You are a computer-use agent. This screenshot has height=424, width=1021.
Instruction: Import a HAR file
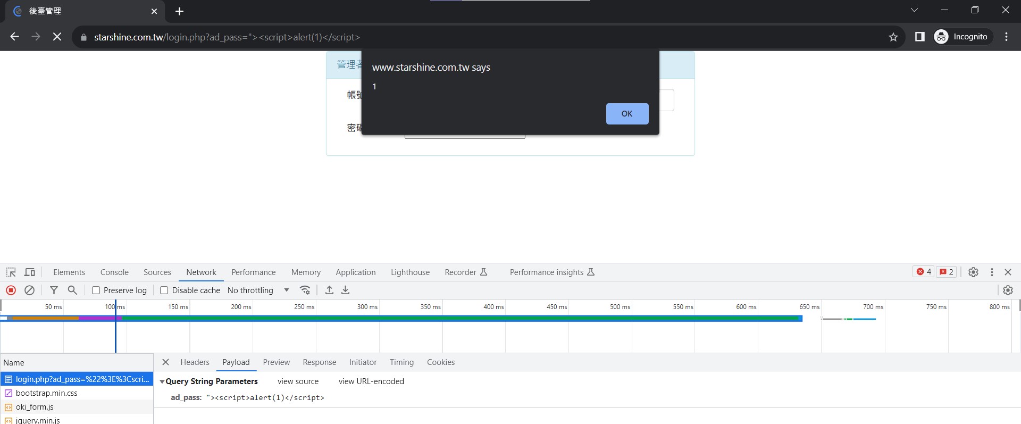[329, 290]
